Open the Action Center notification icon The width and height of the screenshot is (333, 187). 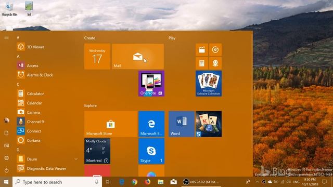tap(324, 182)
